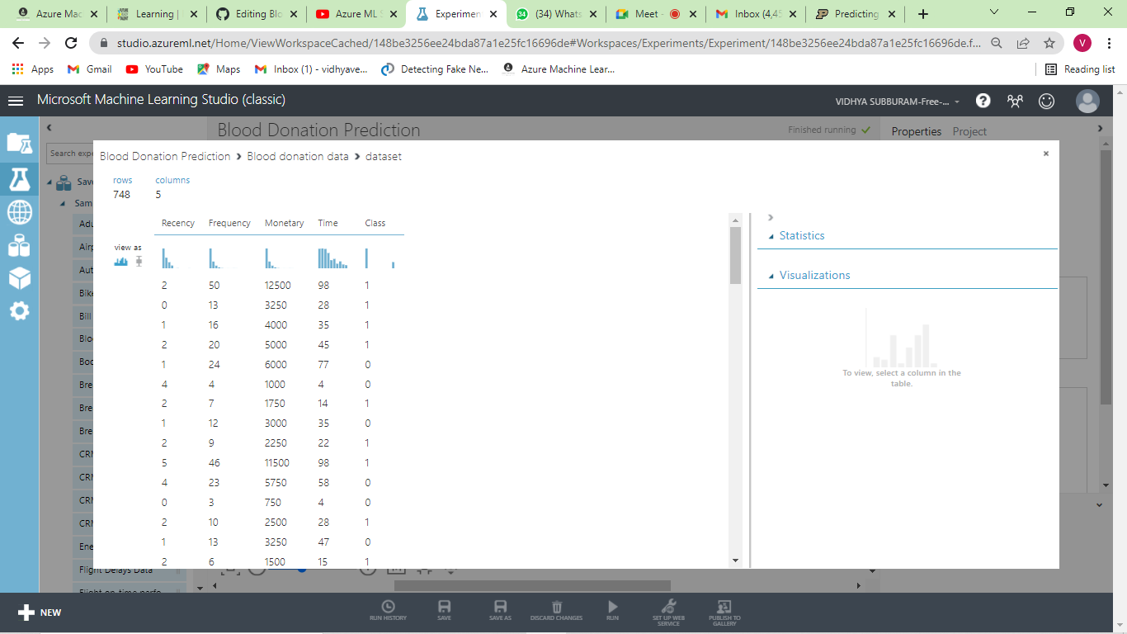Switch to the Azure ML YouTube browser tab

pyautogui.click(x=358, y=14)
